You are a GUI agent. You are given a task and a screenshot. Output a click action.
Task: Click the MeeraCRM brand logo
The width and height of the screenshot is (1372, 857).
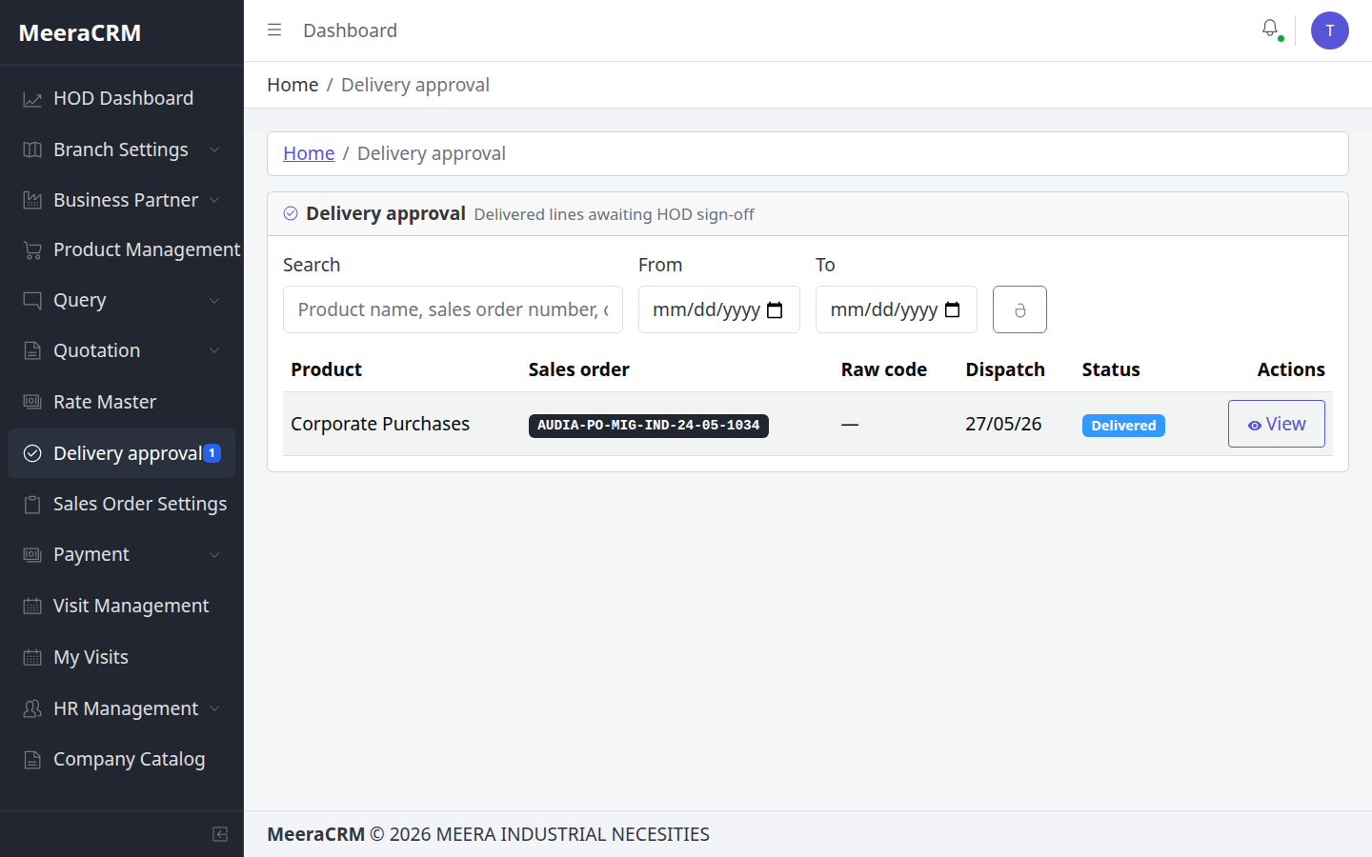coord(80,32)
